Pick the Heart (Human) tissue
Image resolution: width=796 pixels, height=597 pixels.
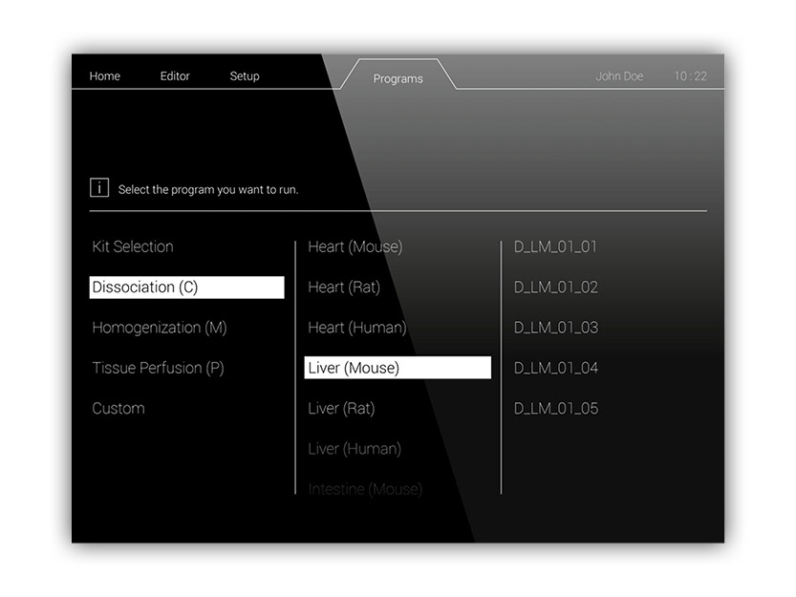356,328
